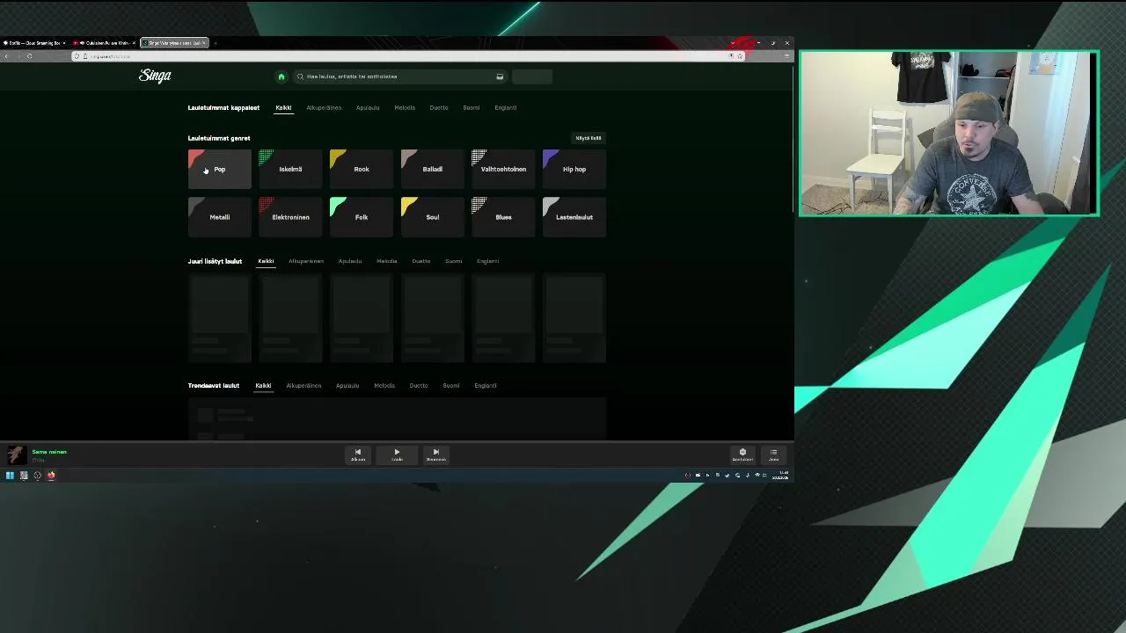Viewport: 1126px width, 633px height.
Task: Select Englanti tab in Juuri lisätyt laulut
Action: coord(488,261)
